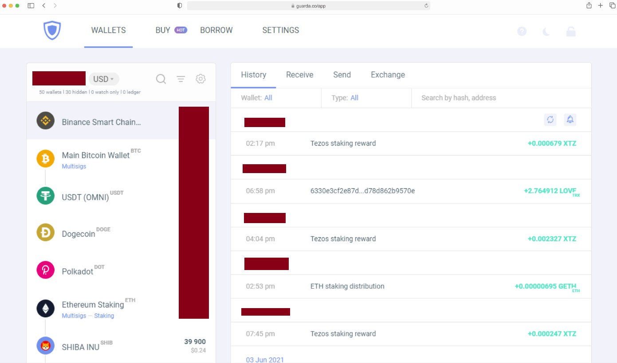Go back in Safari

point(43,5)
